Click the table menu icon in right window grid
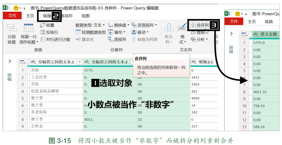Viewport: 282px width, 145px height. click(244, 34)
